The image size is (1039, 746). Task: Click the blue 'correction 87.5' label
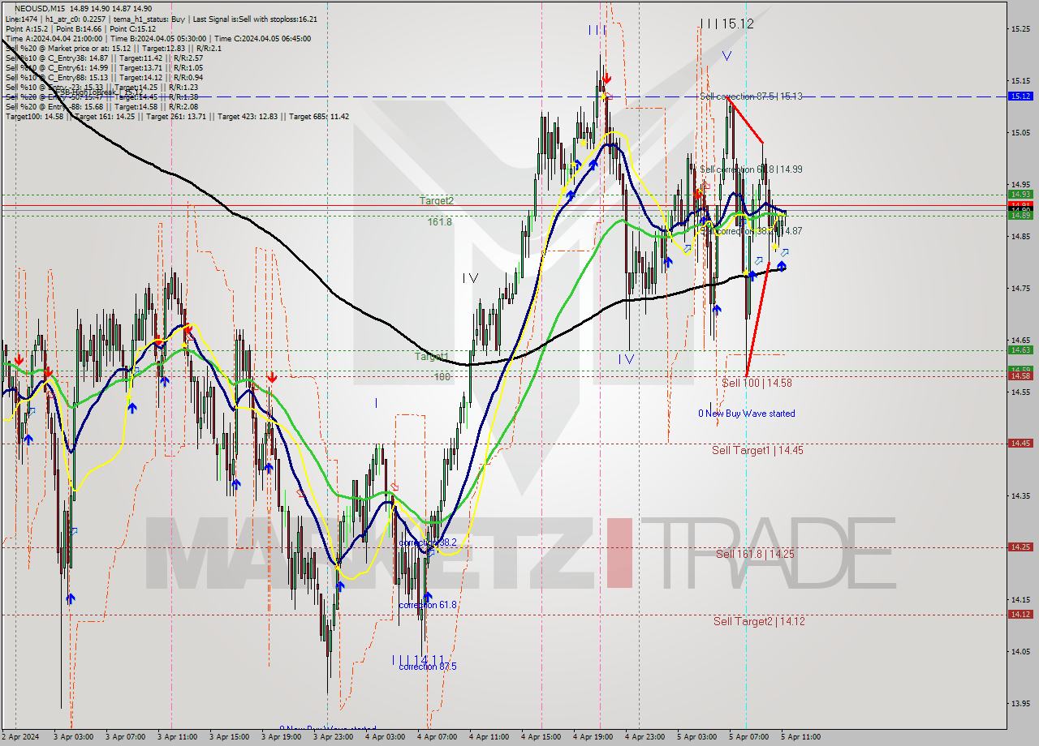[428, 667]
